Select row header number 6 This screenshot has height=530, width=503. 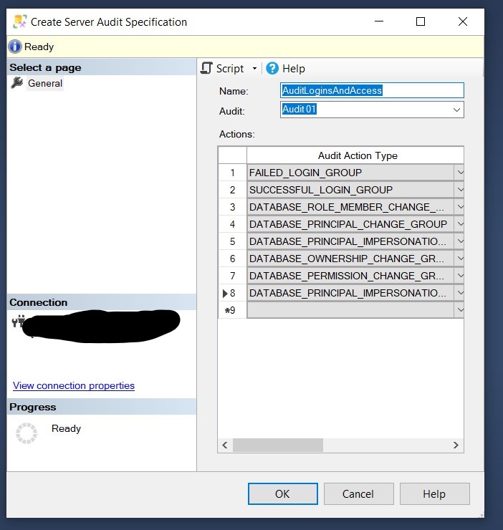232,259
